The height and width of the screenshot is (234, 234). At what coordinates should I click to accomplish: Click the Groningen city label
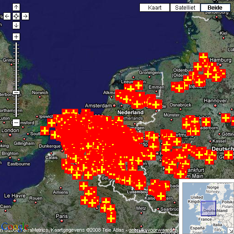(149, 73)
